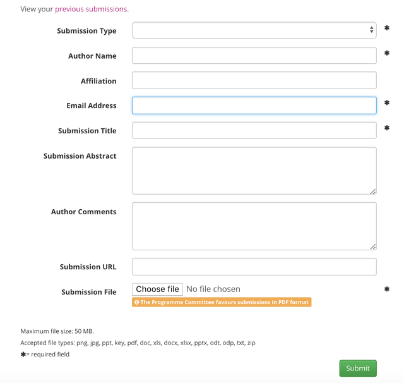The width and height of the screenshot is (404, 383).
Task: Click the asterisk beside Submission File
Action: pyautogui.click(x=387, y=289)
